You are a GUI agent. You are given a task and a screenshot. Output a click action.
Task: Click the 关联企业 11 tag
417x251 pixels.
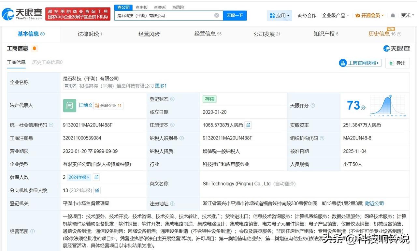pyautogui.click(x=108, y=106)
